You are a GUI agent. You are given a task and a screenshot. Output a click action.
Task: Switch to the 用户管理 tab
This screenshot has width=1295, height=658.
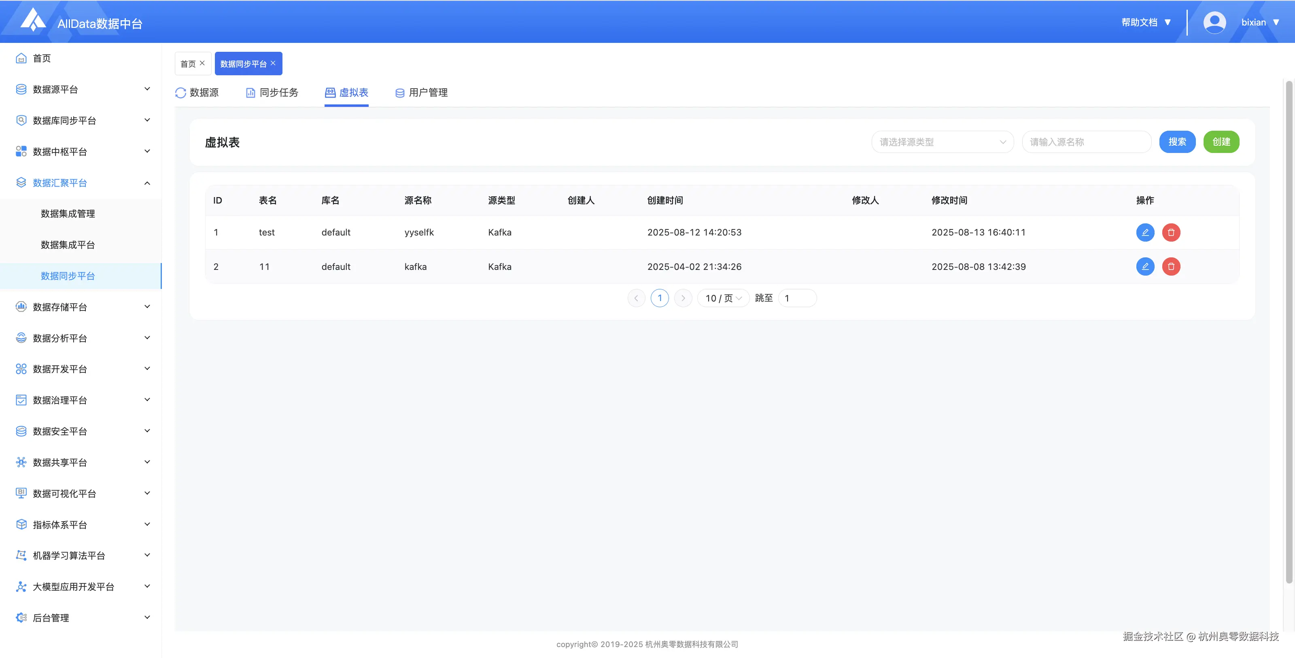[x=421, y=93]
